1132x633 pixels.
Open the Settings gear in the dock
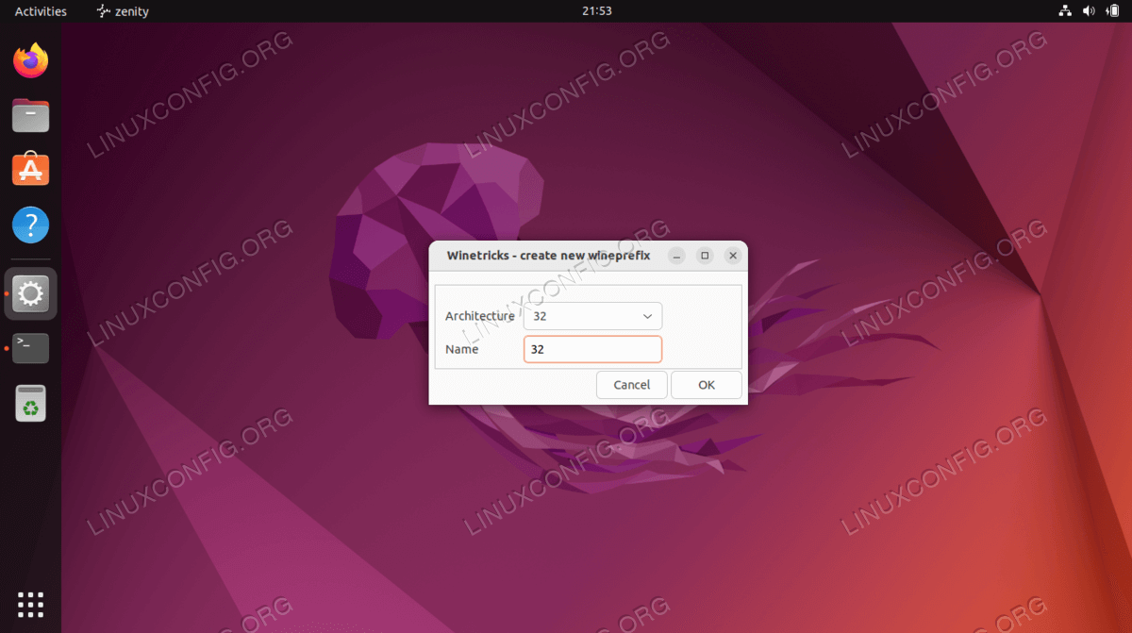tap(31, 294)
